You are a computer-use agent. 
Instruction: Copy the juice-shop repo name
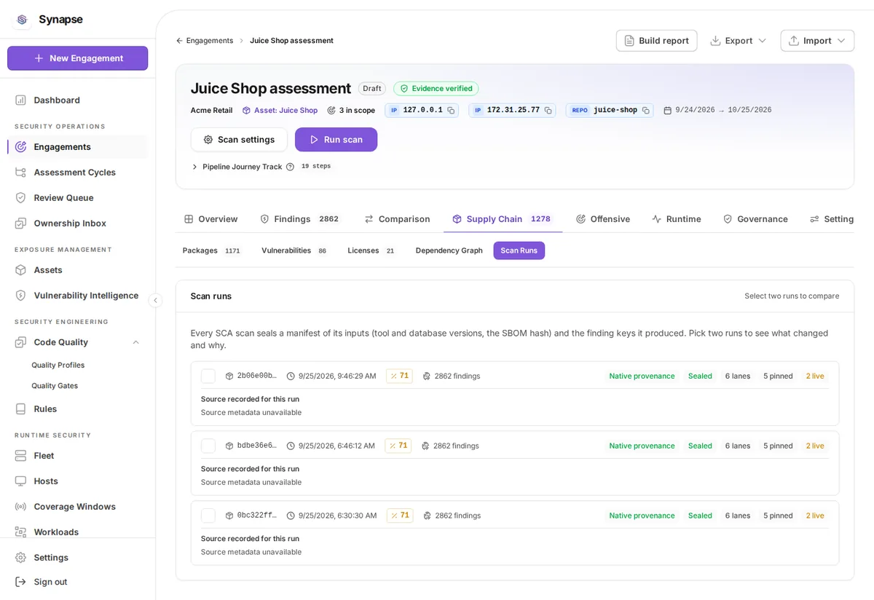click(x=645, y=111)
